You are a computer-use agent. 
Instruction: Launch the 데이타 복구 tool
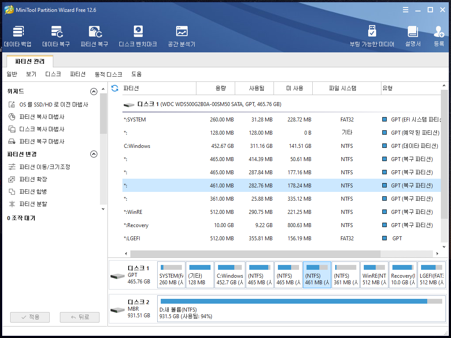[x=56, y=36]
